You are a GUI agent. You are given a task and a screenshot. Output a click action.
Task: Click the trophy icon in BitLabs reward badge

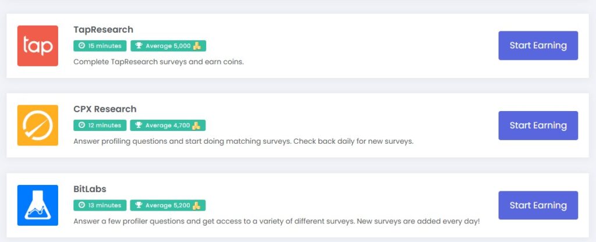point(139,205)
